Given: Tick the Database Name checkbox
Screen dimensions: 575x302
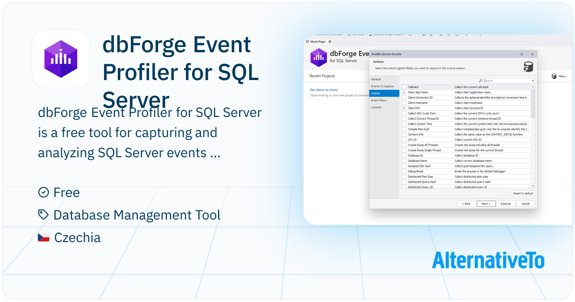Looking at the screenshot, I should point(404,161).
